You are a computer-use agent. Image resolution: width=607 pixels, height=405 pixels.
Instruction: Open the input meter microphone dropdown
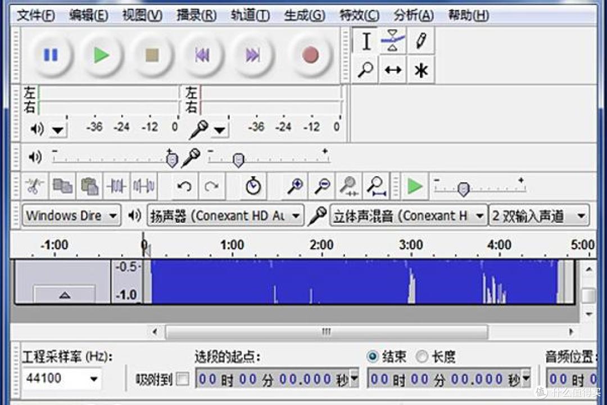tap(220, 130)
